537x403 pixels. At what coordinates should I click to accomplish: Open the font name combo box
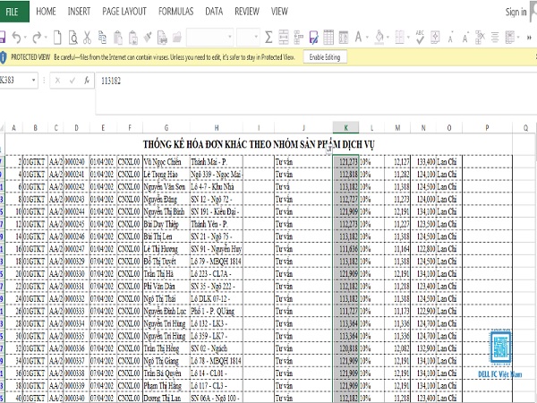click(210, 37)
